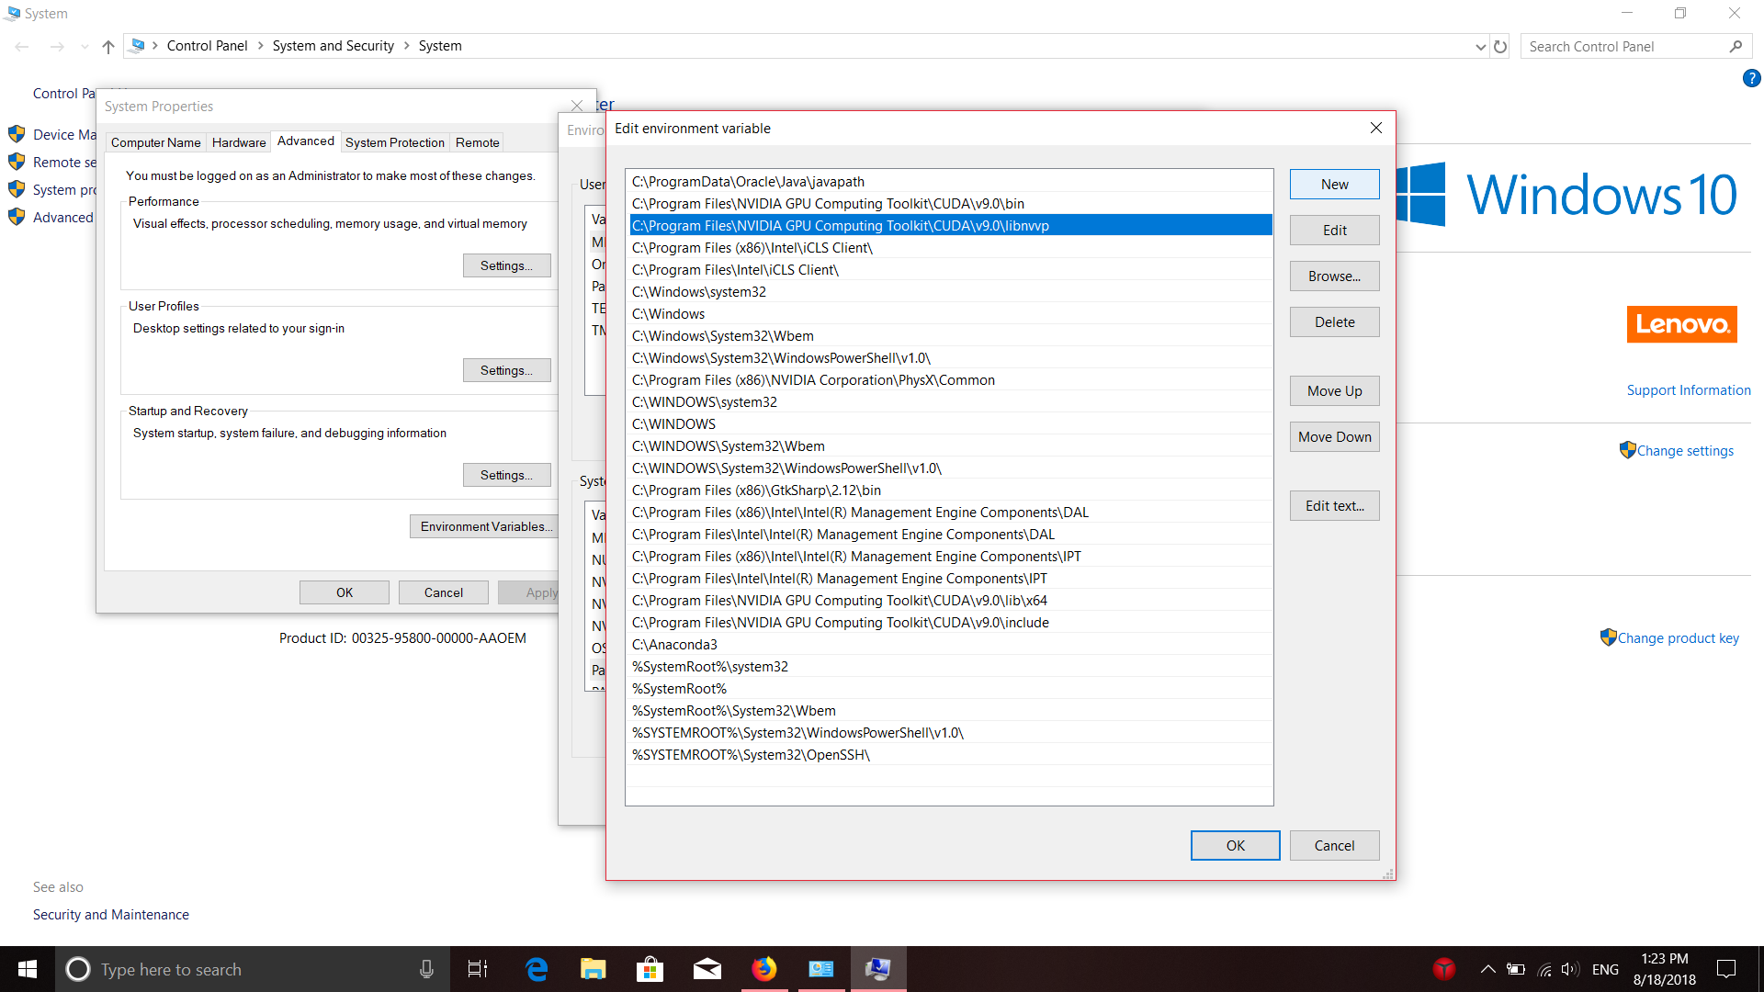Screen dimensions: 1764x992
Task: Click the refresh icon in address bar
Action: click(1500, 46)
